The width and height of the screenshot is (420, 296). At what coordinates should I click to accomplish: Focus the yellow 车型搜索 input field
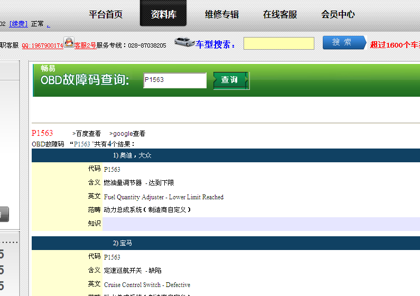pyautogui.click(x=279, y=43)
